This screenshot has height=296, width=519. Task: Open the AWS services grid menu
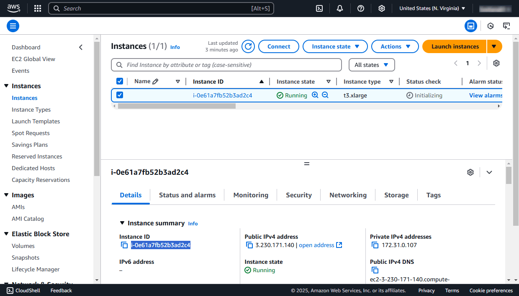tap(37, 8)
